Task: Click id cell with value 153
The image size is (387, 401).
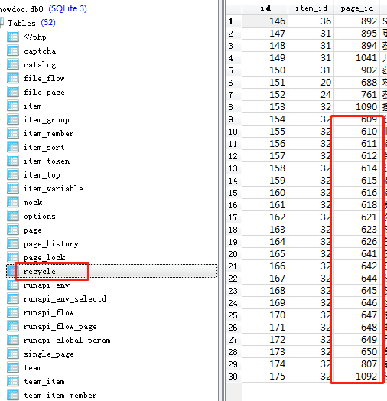Action: point(265,106)
